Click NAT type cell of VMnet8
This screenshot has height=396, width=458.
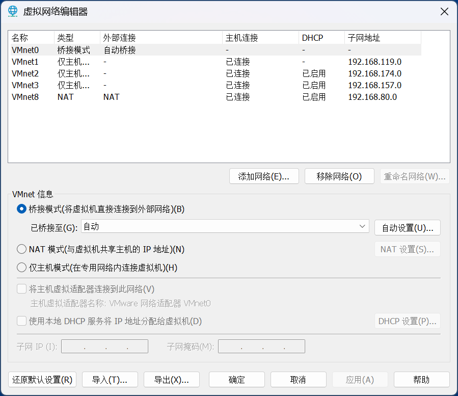coord(65,97)
